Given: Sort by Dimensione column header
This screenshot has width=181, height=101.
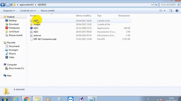Looking at the screenshot, I should click(124, 16).
